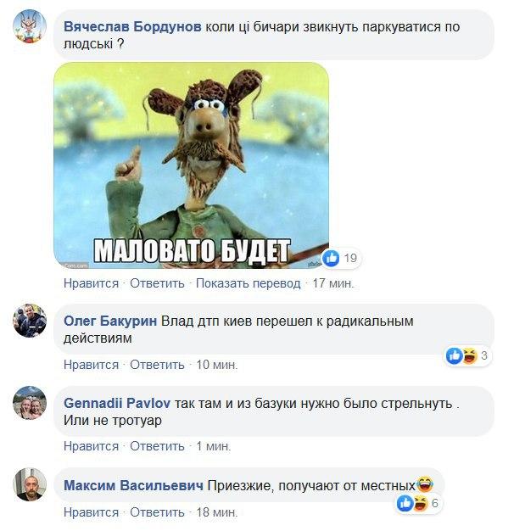The image size is (525, 531).
Task: Like Gennadii Pavlov's comment via Нравится
Action: point(91,446)
